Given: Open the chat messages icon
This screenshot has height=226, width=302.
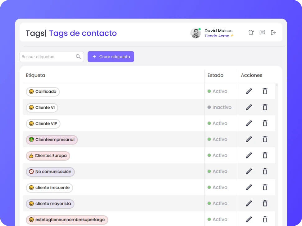Looking at the screenshot, I should pos(262,32).
